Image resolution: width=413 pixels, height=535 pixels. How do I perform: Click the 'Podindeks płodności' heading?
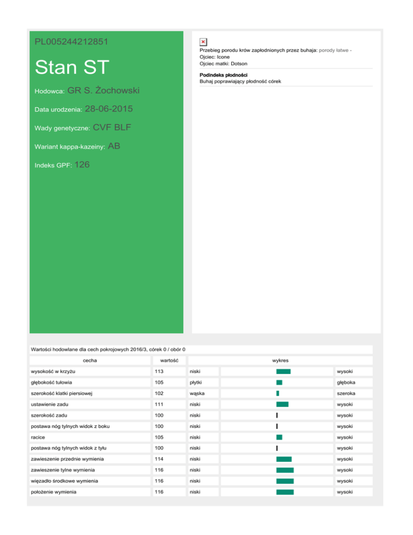[223, 75]
